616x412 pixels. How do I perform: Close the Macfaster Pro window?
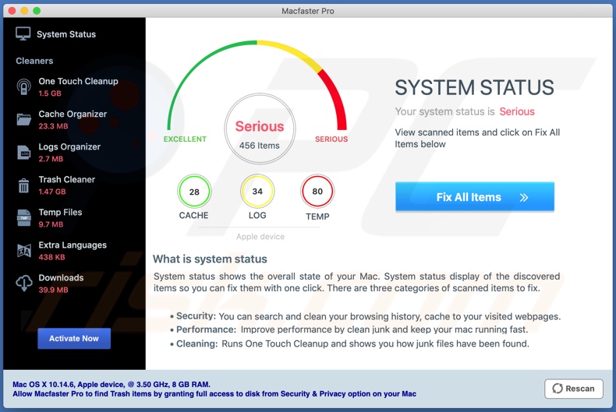(x=12, y=11)
